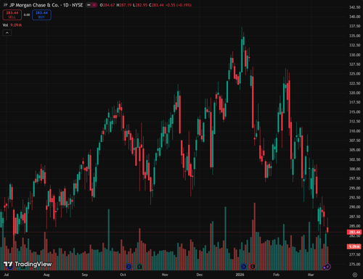Click the Dec label on the time axis
This screenshot has width=363, height=279.
(200, 275)
